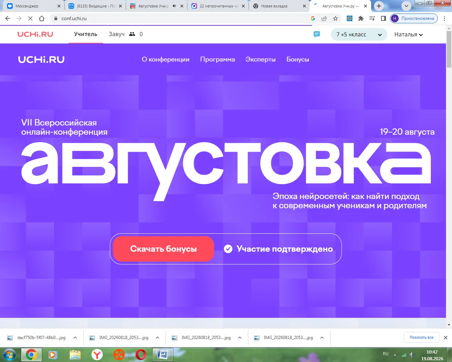Click the 10:42 clock in the tray
The height and width of the screenshot is (362, 452).
[x=432, y=352]
